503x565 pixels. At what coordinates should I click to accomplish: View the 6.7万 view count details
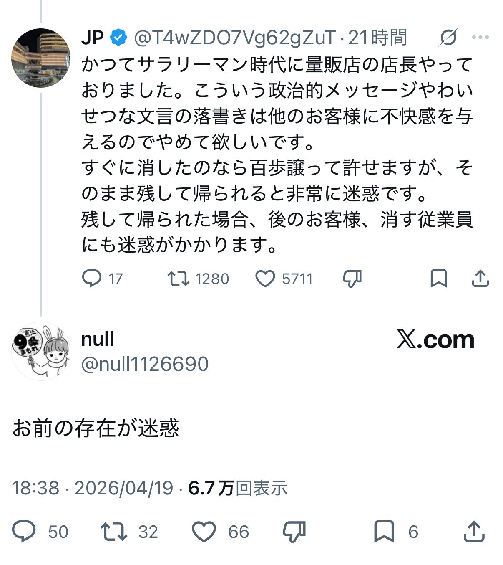[x=238, y=487]
